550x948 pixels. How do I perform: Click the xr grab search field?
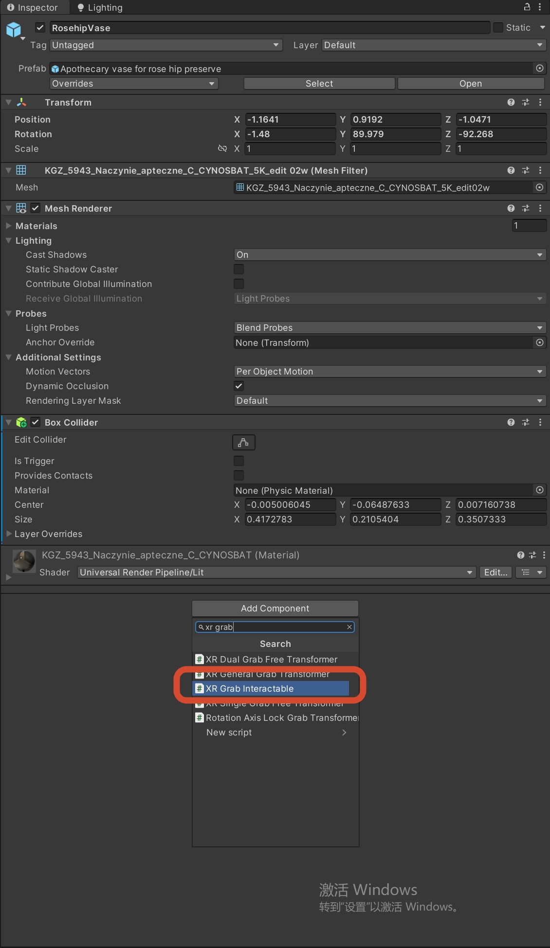pos(275,627)
